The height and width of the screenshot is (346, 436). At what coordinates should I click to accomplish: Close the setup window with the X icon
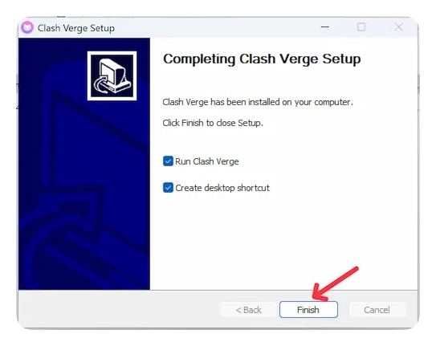click(x=398, y=27)
